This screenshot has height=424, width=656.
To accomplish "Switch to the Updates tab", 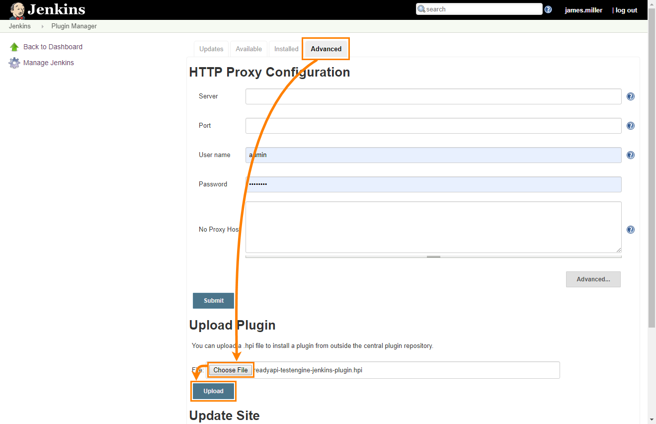I will click(x=211, y=49).
